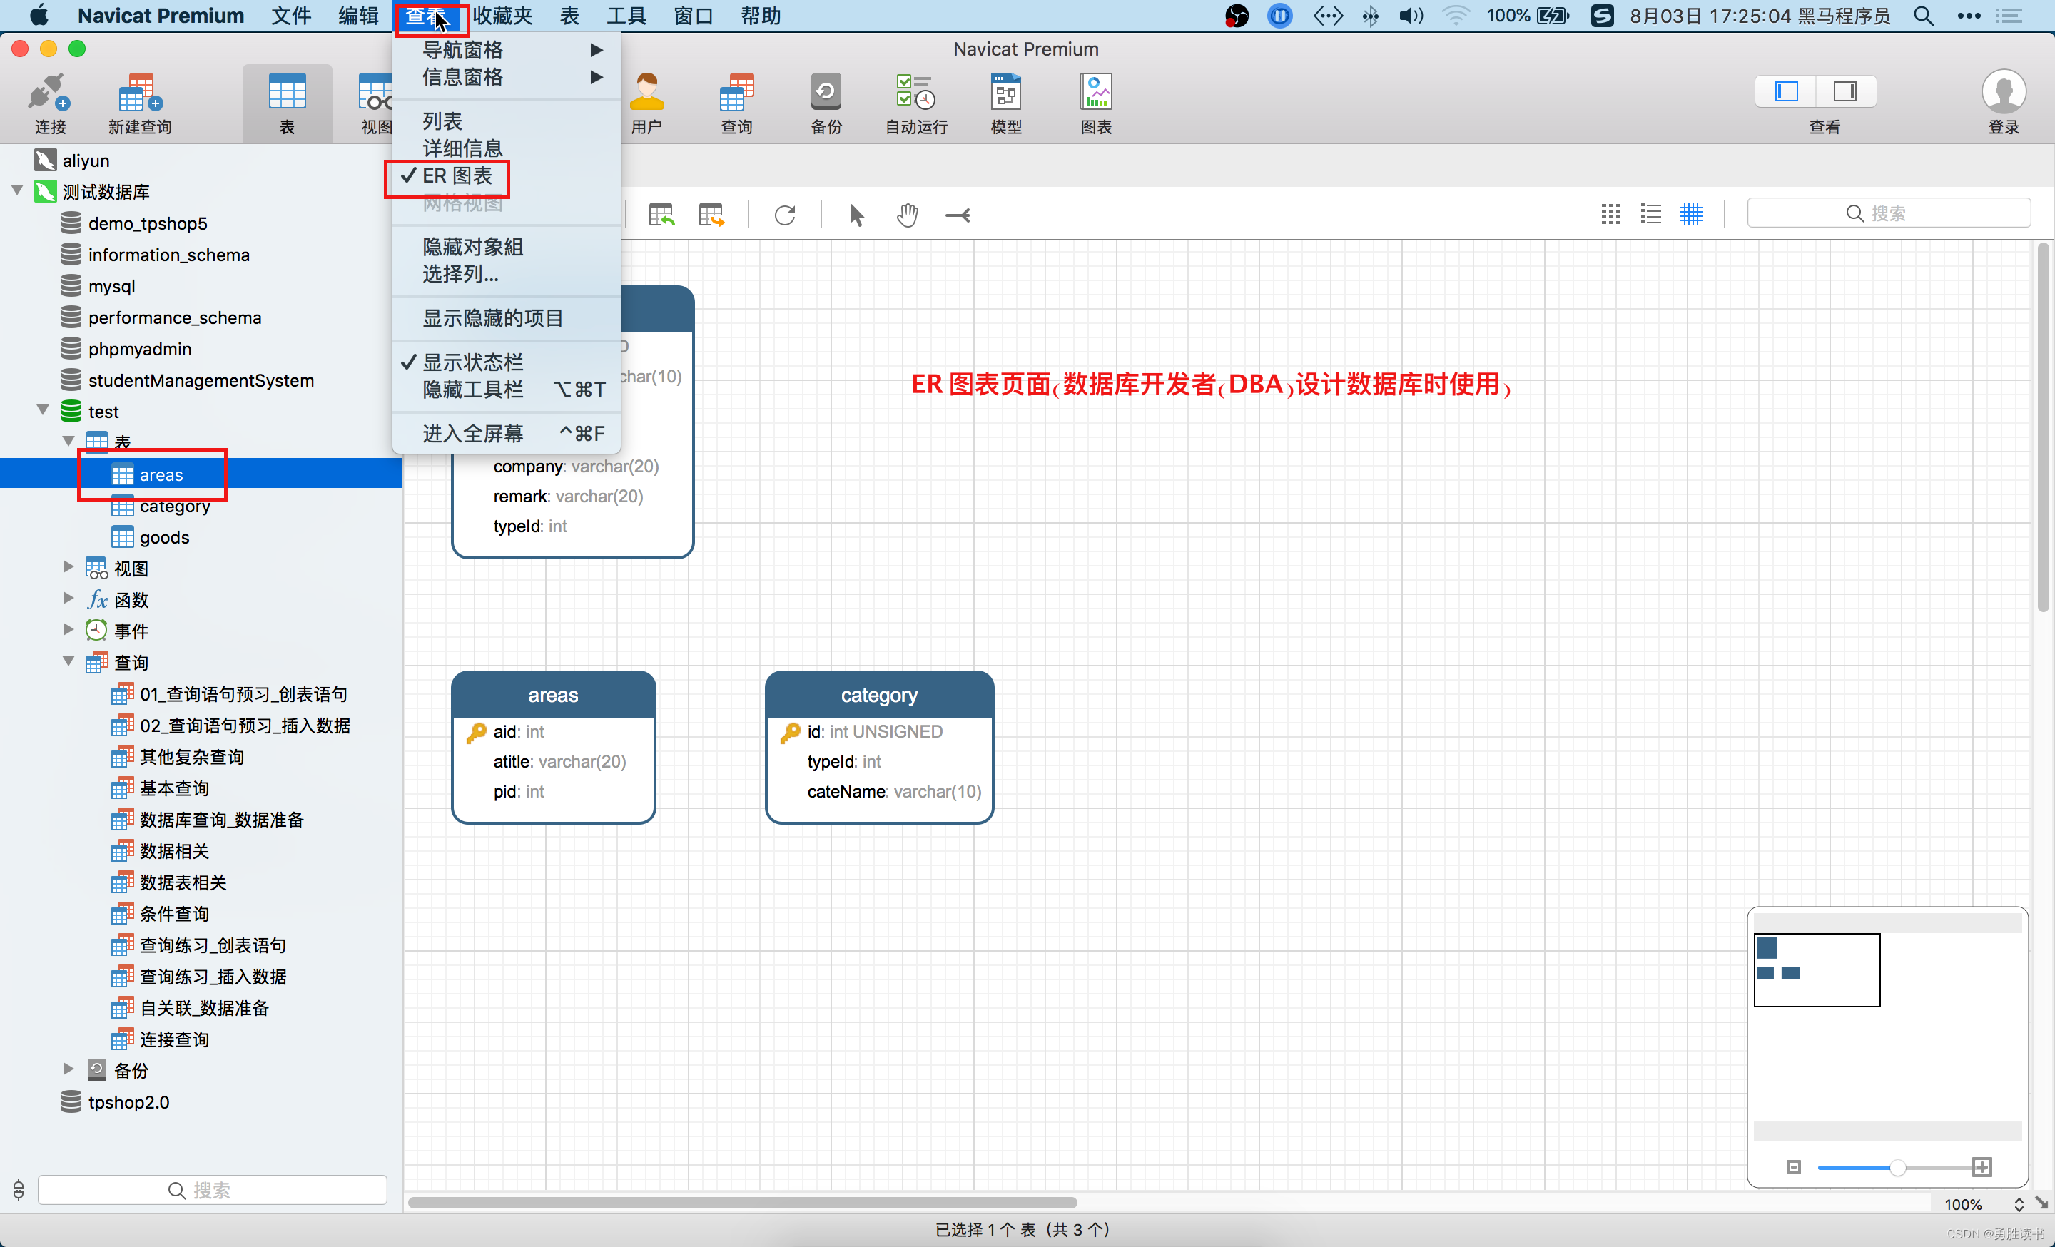Toggle 显示状态栏 status bar option

[473, 362]
